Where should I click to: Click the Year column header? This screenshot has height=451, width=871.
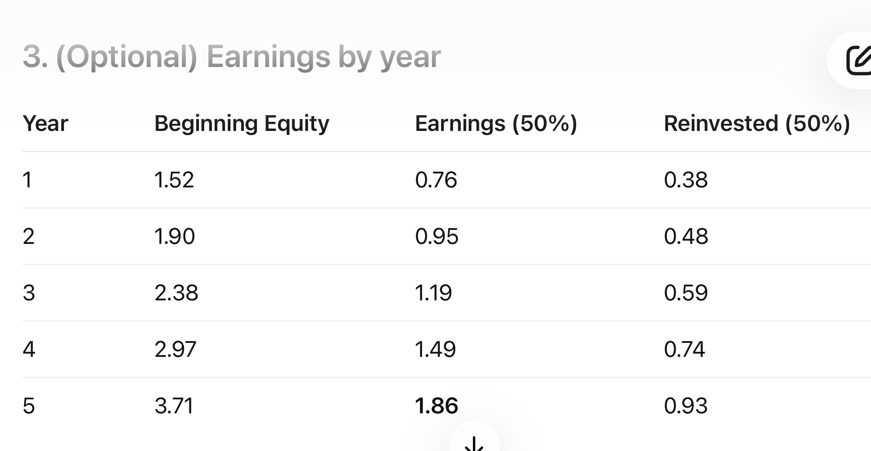(x=45, y=123)
